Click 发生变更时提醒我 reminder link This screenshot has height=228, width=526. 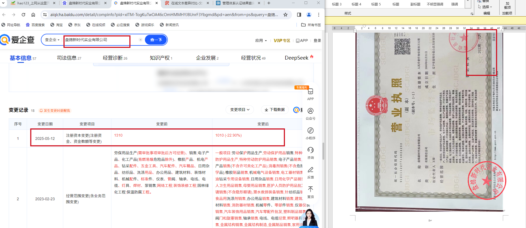(x=55, y=111)
